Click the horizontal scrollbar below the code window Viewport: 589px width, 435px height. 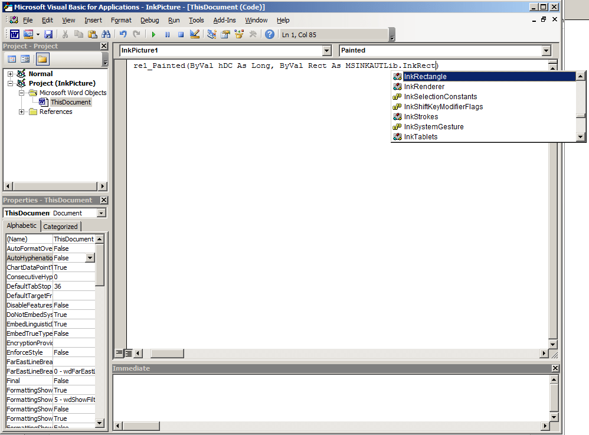tap(167, 353)
